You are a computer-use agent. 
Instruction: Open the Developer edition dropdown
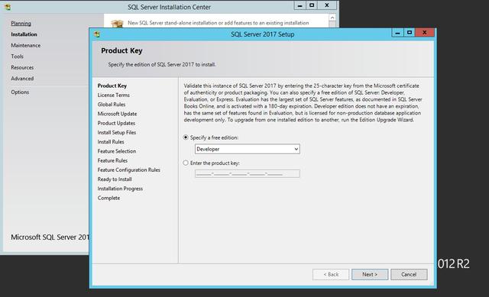click(248, 149)
